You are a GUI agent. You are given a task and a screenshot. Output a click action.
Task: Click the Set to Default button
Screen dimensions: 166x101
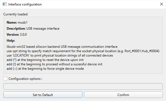[x=43, y=95]
